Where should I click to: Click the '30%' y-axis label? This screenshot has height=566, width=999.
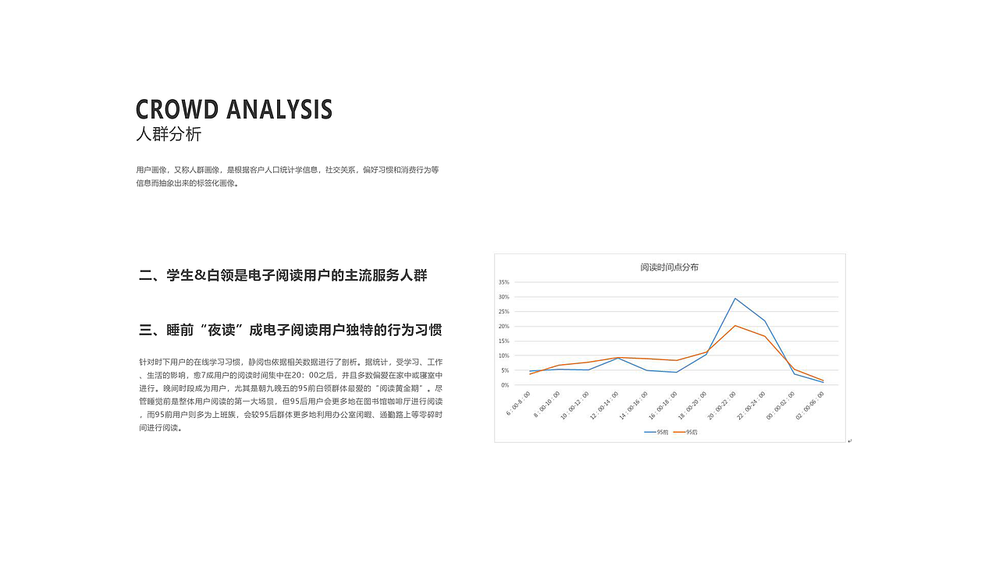tap(503, 297)
